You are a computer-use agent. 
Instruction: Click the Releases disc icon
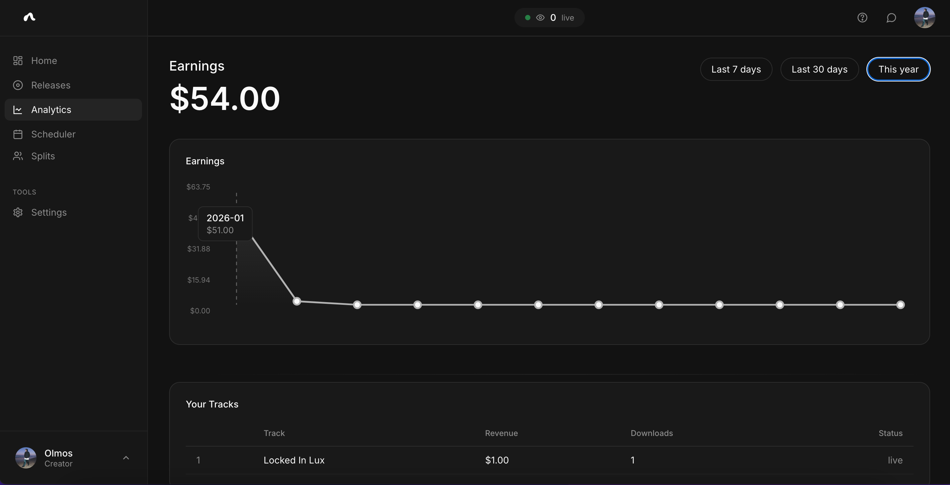coord(18,85)
